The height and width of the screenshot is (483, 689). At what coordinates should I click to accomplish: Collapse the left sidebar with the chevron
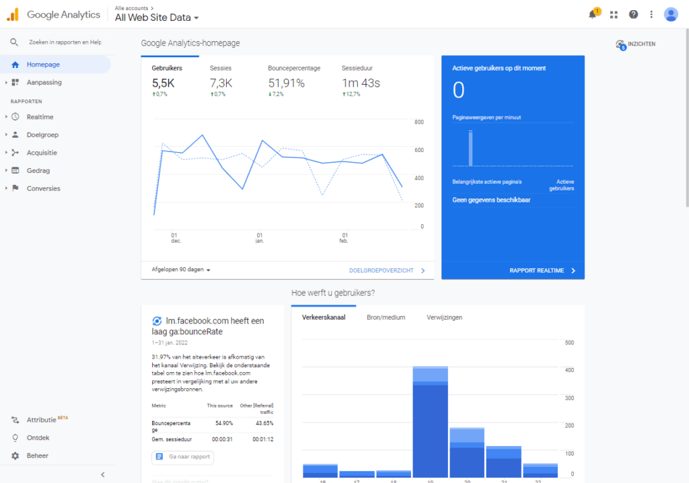(x=103, y=474)
